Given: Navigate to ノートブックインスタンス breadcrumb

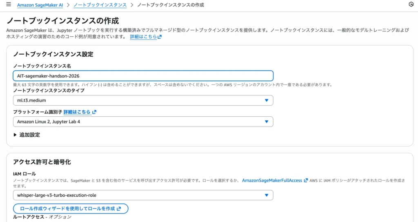Looking at the screenshot, I should [100, 5].
